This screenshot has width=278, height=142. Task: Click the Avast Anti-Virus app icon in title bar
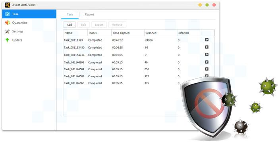(x=7, y=5)
